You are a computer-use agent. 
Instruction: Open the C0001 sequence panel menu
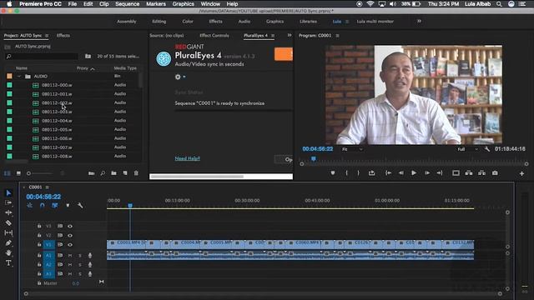[x=48, y=187]
